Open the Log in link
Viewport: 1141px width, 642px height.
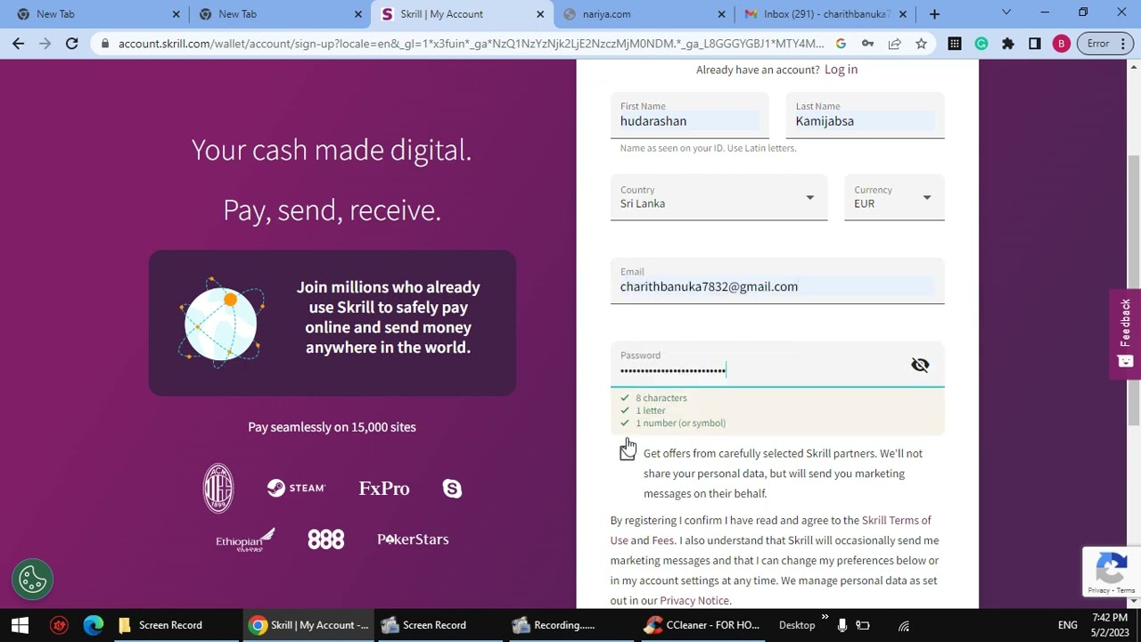tap(841, 70)
